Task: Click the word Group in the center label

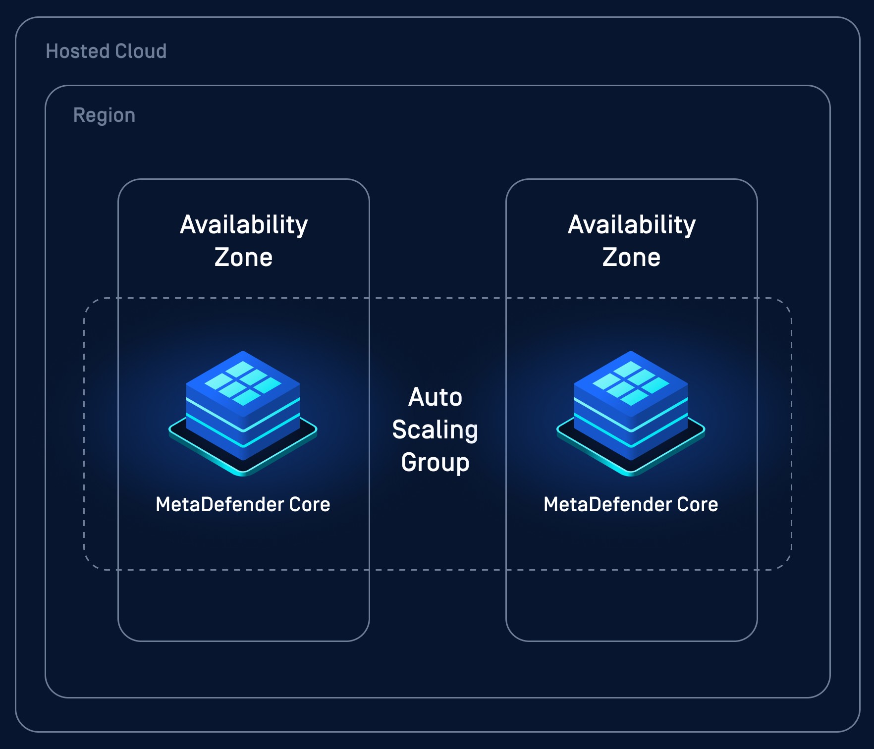Action: click(435, 462)
